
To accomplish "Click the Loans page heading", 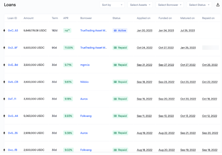I will 10,5.
